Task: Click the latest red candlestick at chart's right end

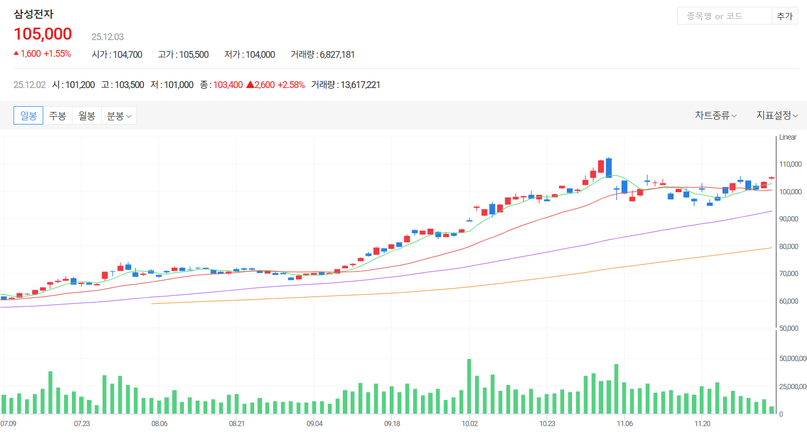Action: tap(772, 178)
